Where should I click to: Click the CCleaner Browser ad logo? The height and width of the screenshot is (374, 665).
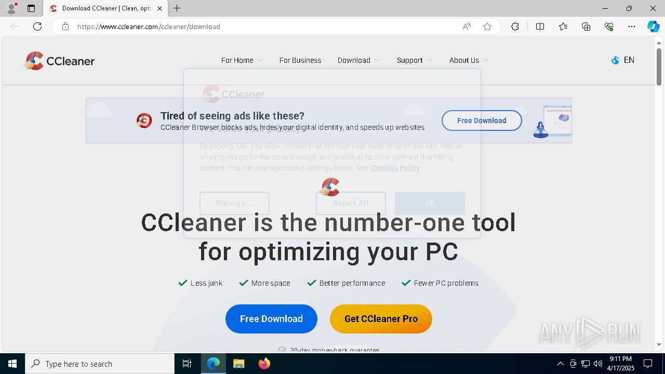pyautogui.click(x=144, y=121)
